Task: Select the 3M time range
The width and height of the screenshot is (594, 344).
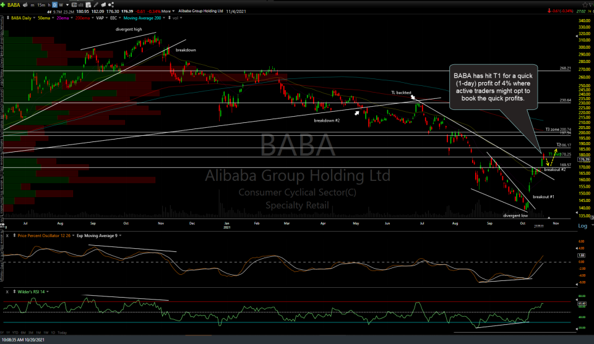Action: point(31,333)
